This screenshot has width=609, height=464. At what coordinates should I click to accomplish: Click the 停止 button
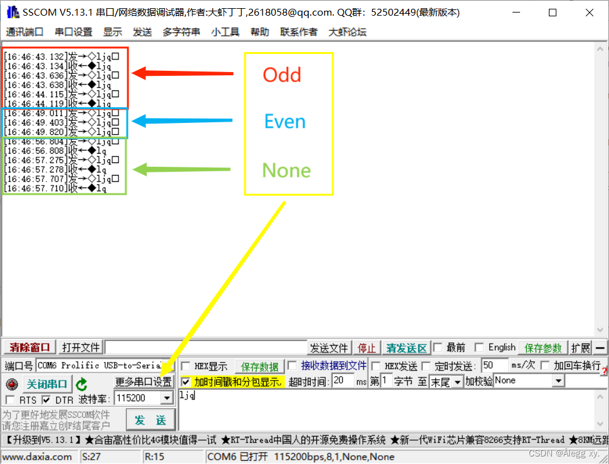click(x=367, y=348)
